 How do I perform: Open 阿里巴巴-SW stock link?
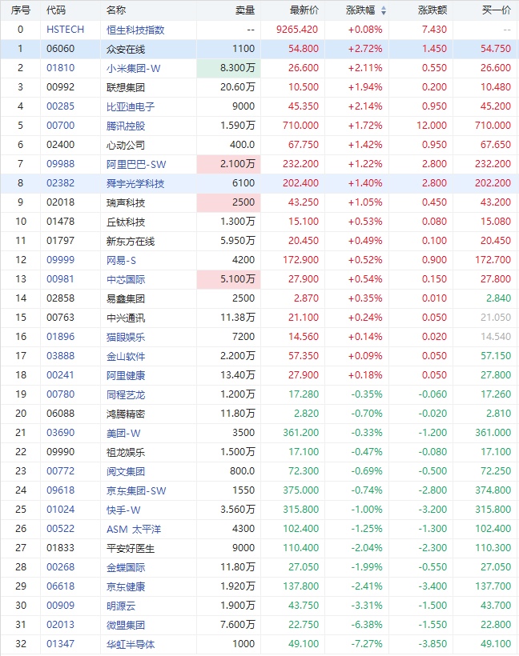pyautogui.click(x=136, y=165)
